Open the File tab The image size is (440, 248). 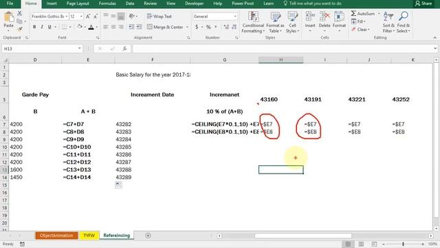pyautogui.click(x=10, y=3)
